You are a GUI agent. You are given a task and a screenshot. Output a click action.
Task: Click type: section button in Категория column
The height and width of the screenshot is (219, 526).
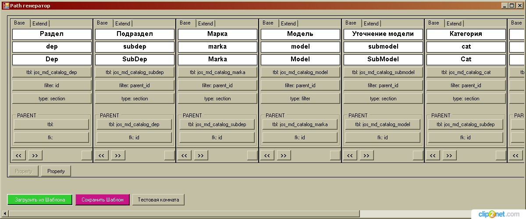click(466, 99)
